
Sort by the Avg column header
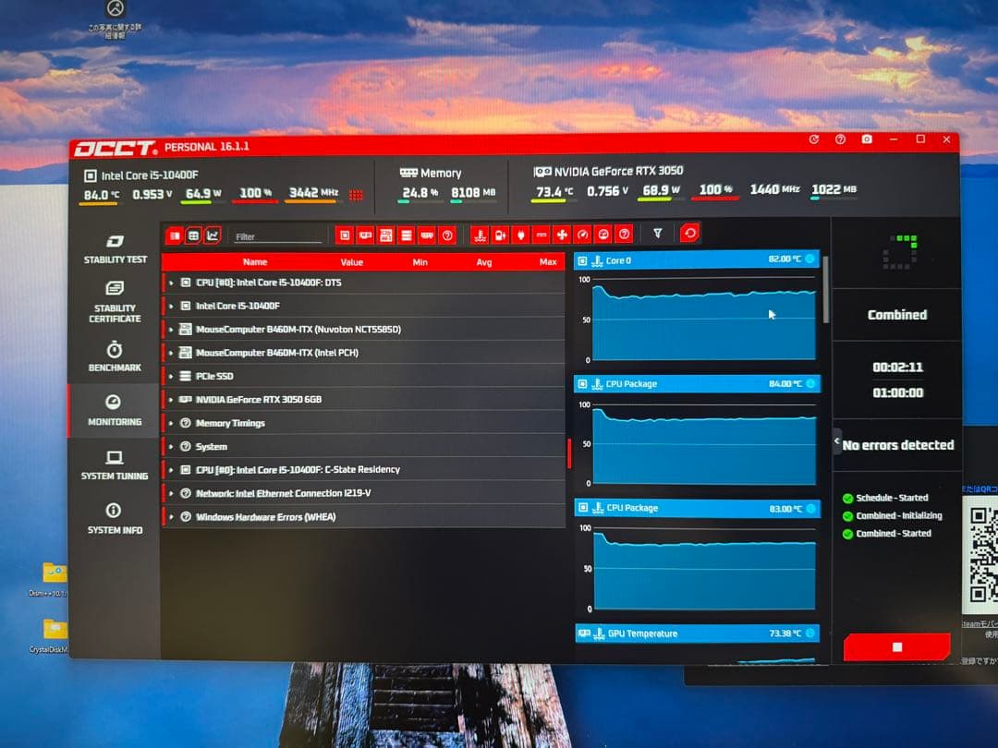click(x=483, y=262)
